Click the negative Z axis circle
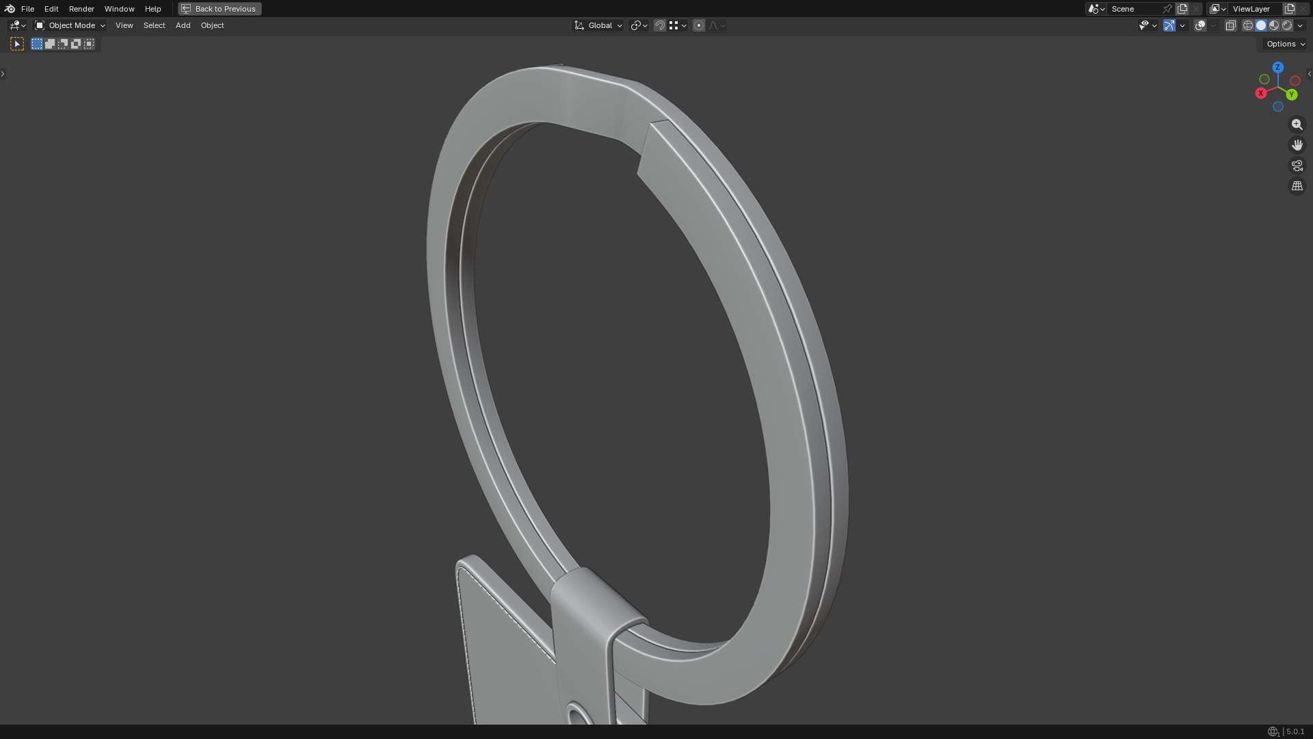The width and height of the screenshot is (1313, 739). click(x=1277, y=107)
